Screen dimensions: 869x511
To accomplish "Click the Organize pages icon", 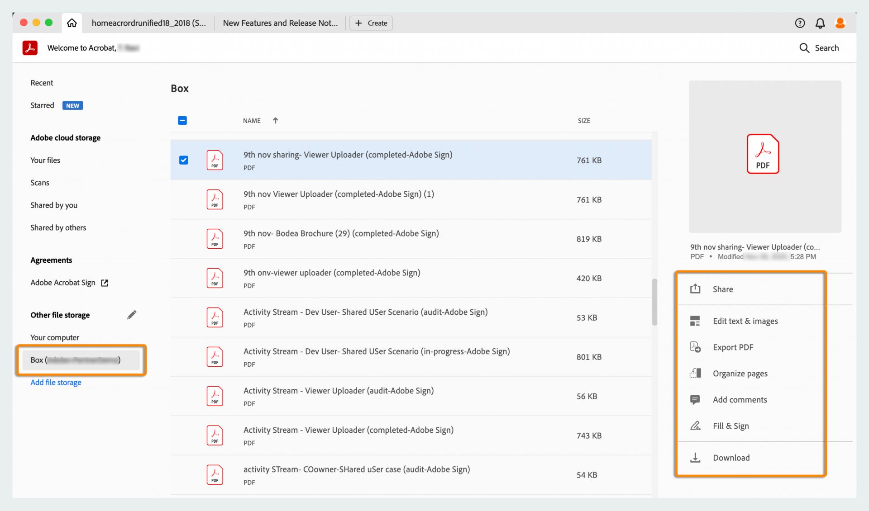I will tap(695, 374).
